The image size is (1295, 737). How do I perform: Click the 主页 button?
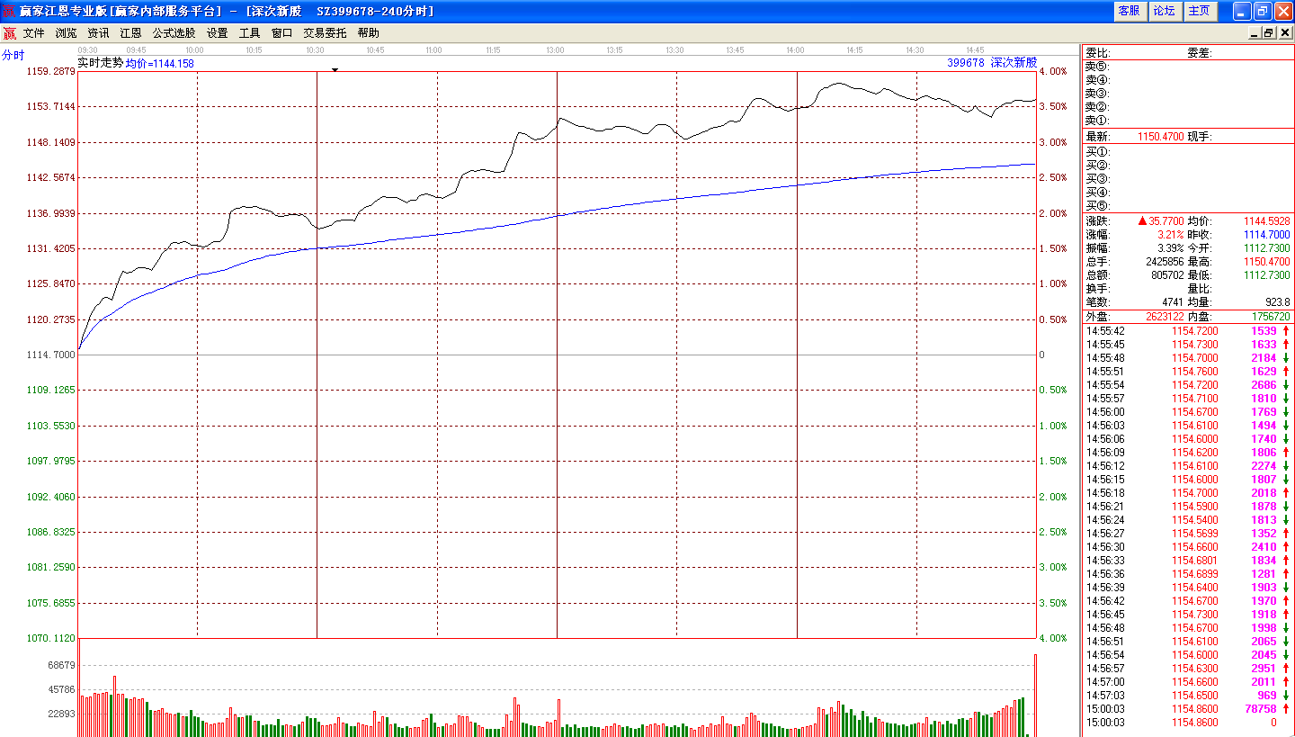pos(1199,11)
